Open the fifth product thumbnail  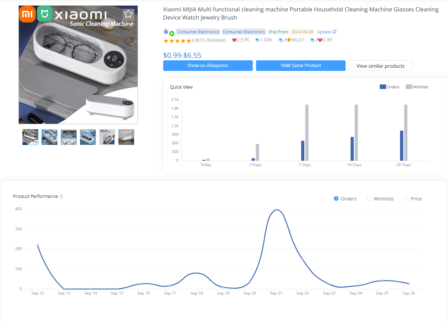click(x=107, y=137)
